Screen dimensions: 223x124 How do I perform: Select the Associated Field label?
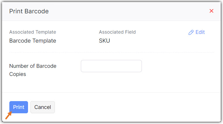pos(117,32)
